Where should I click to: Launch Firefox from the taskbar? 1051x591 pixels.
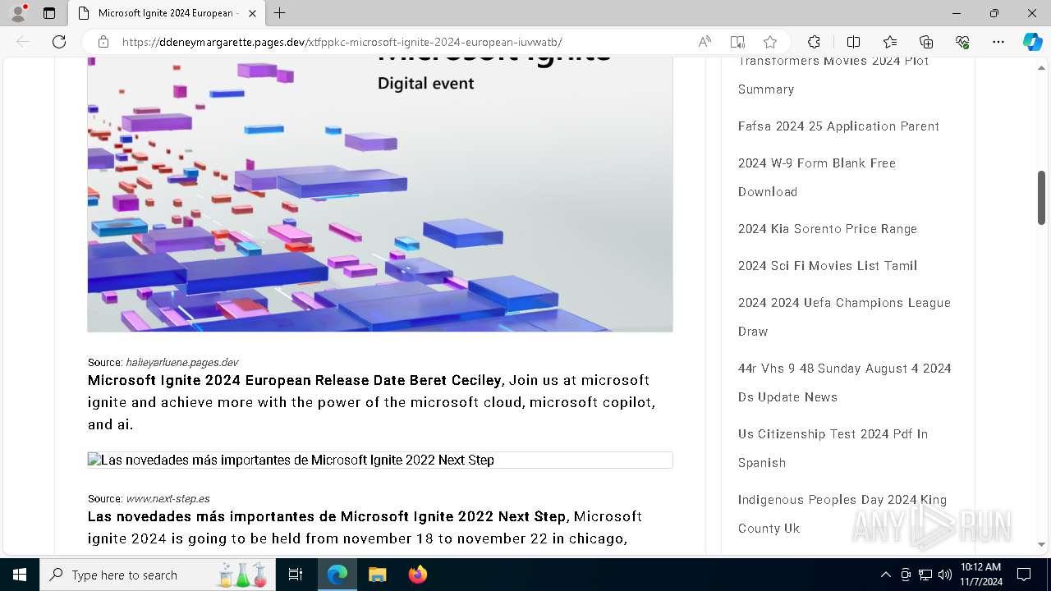(x=417, y=575)
